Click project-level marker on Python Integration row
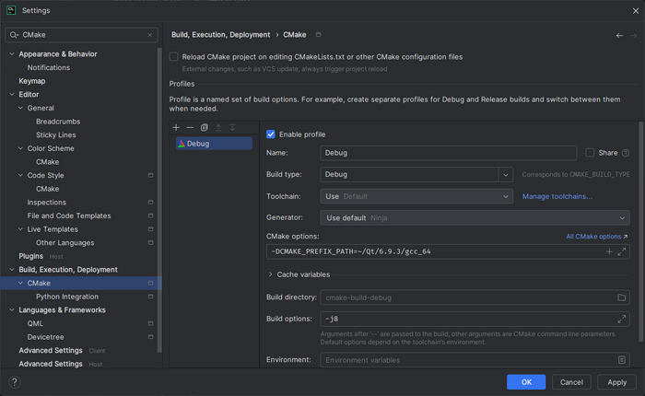The height and width of the screenshot is (396, 645). click(150, 297)
